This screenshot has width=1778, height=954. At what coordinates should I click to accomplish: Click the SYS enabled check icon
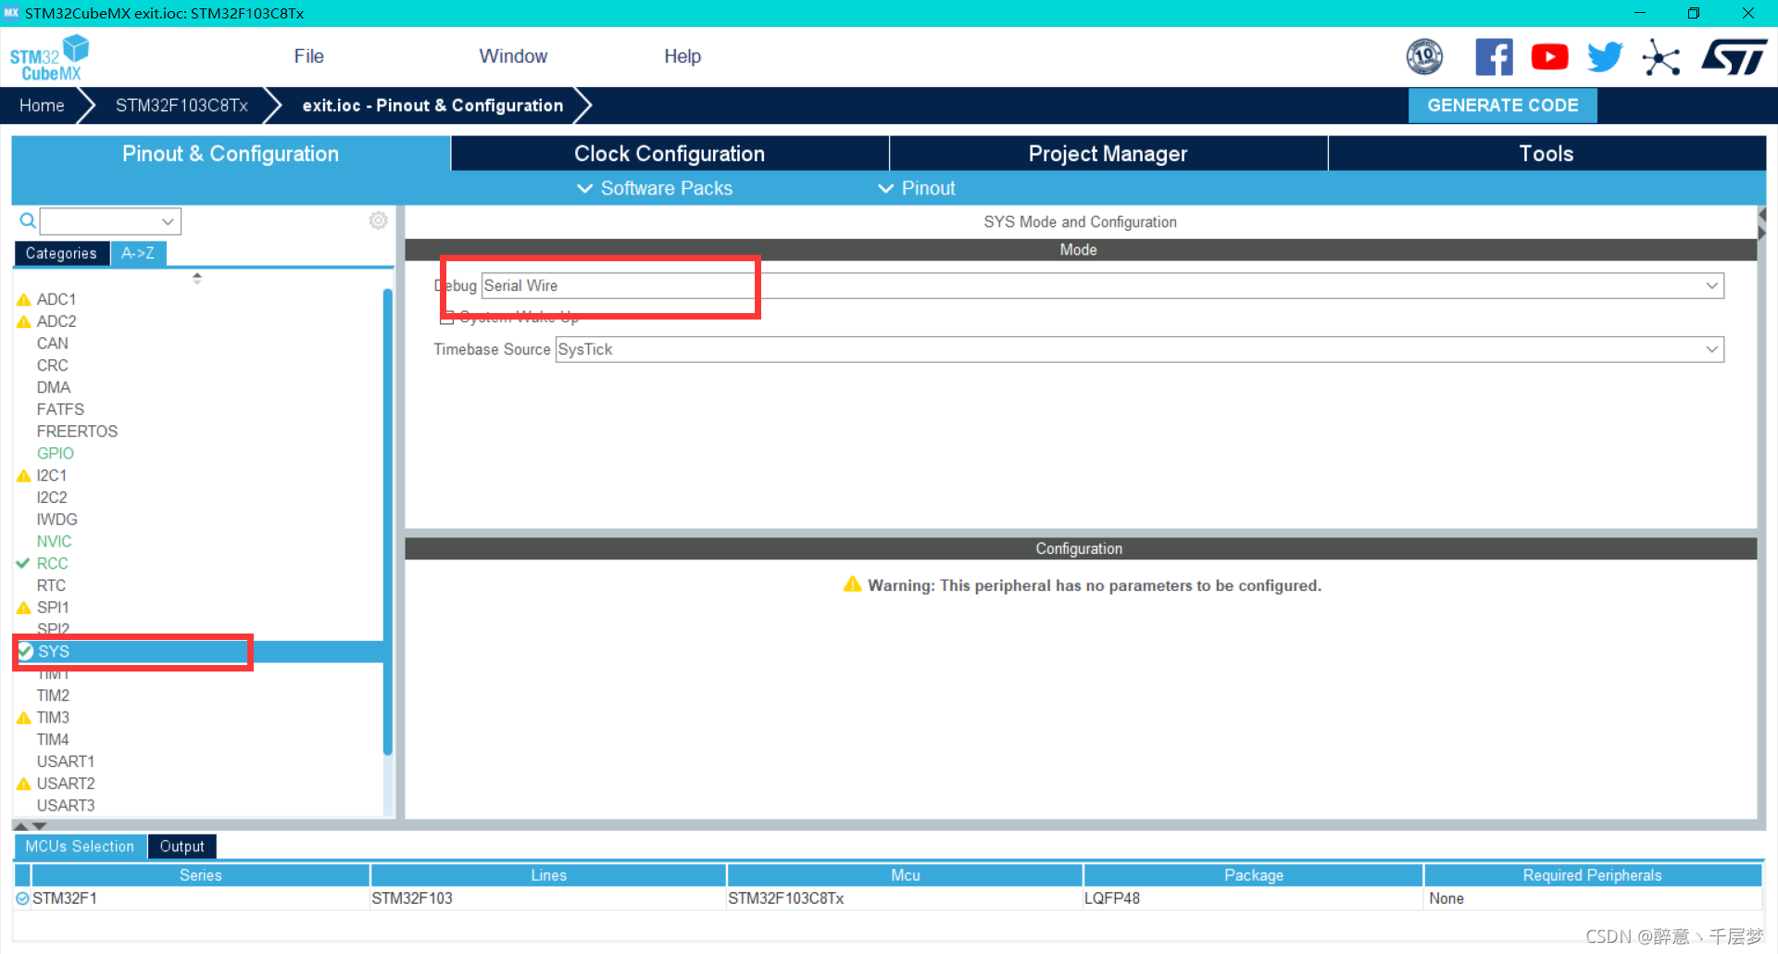[x=26, y=651]
